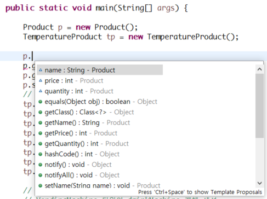Image resolution: width=267 pixels, height=199 pixels.
Task: Click the proposal list scroll-up arrow
Action: 259,69
